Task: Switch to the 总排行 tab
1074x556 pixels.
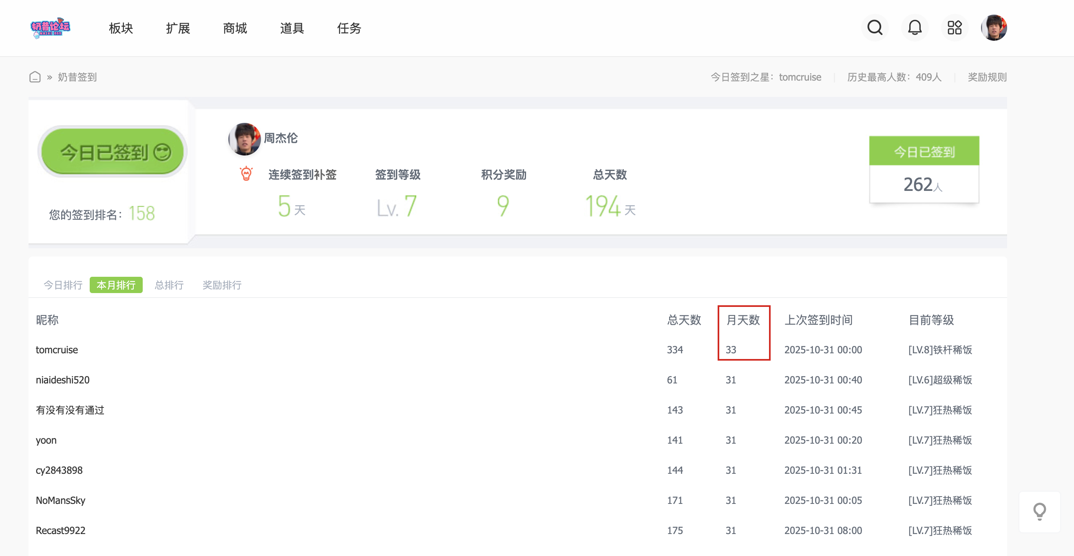Action: click(169, 285)
